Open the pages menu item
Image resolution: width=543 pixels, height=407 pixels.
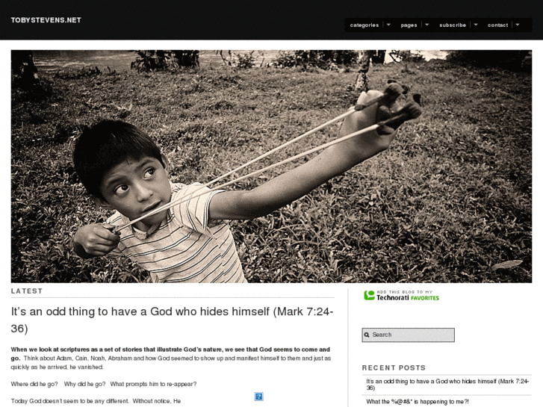(x=409, y=25)
